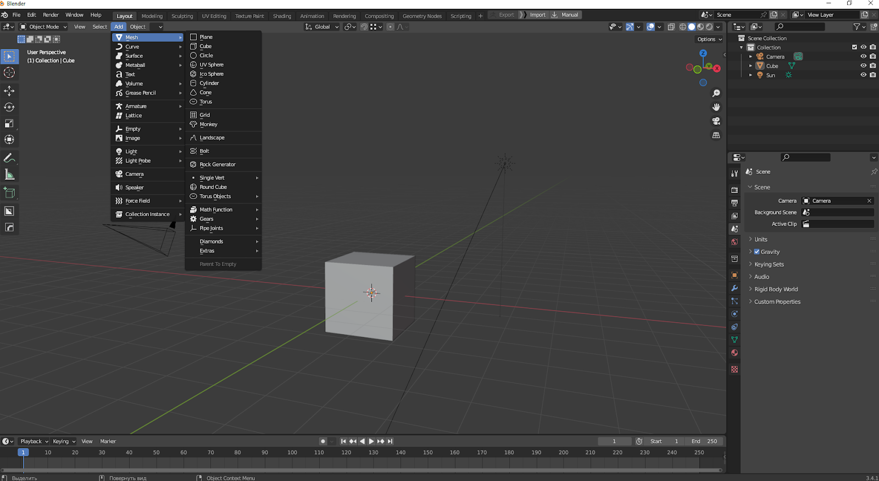Screen dimensions: 879x481
Task: Switch to Geometry Nodes workspace tab
Action: click(422, 16)
